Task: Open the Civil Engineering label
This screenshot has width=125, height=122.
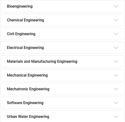Action: [21, 34]
